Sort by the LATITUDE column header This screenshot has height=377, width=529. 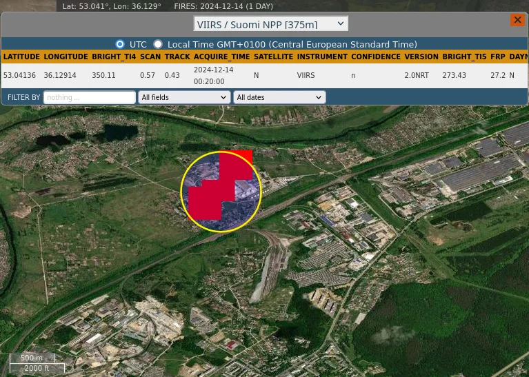point(21,57)
